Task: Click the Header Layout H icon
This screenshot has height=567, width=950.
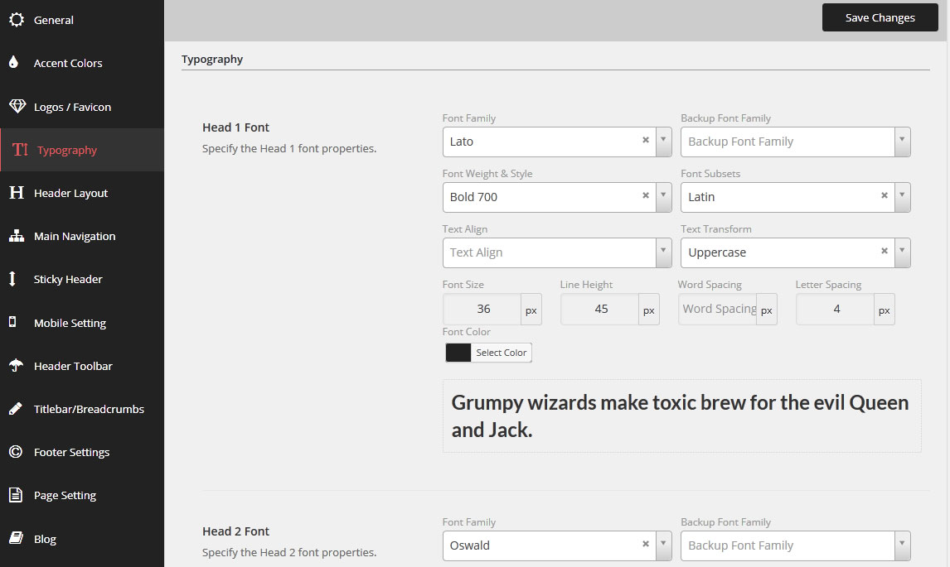Action: tap(16, 193)
